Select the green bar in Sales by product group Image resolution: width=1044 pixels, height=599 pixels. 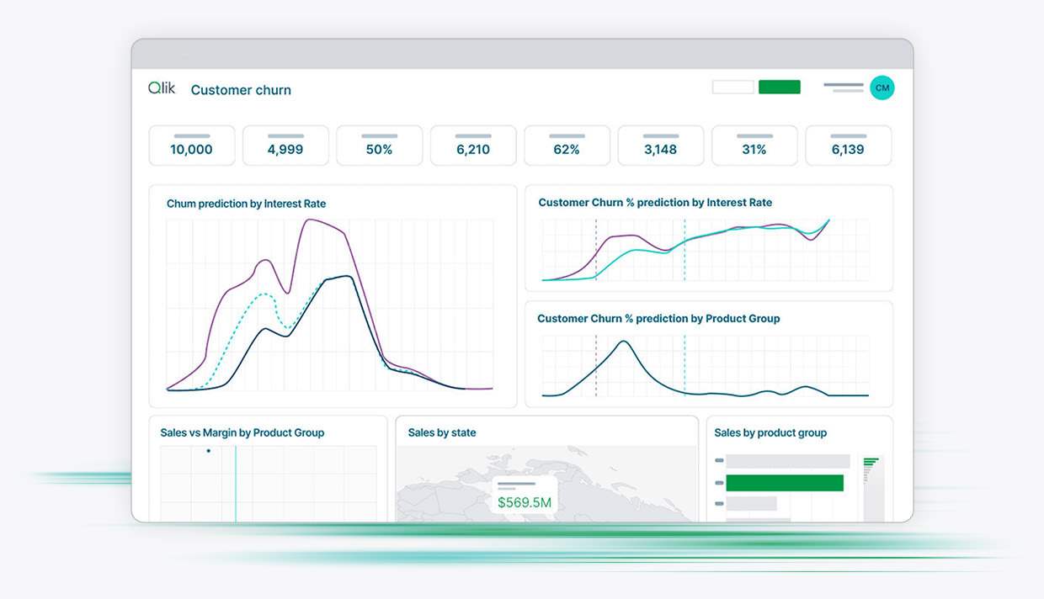click(784, 483)
